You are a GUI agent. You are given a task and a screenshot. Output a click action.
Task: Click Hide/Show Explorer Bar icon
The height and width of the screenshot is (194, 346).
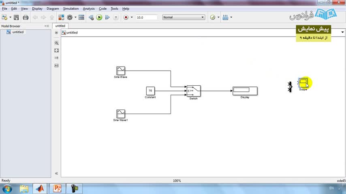[56, 33]
